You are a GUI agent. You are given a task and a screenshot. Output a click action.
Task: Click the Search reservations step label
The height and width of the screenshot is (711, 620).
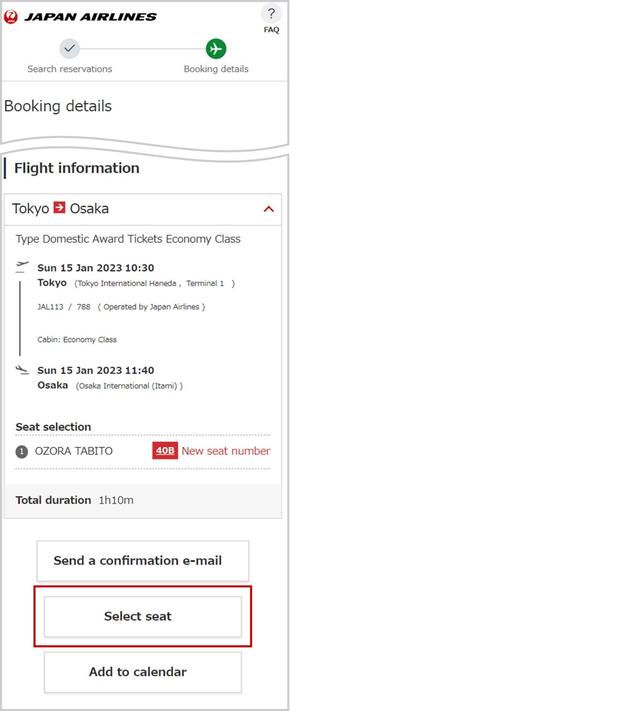[70, 69]
